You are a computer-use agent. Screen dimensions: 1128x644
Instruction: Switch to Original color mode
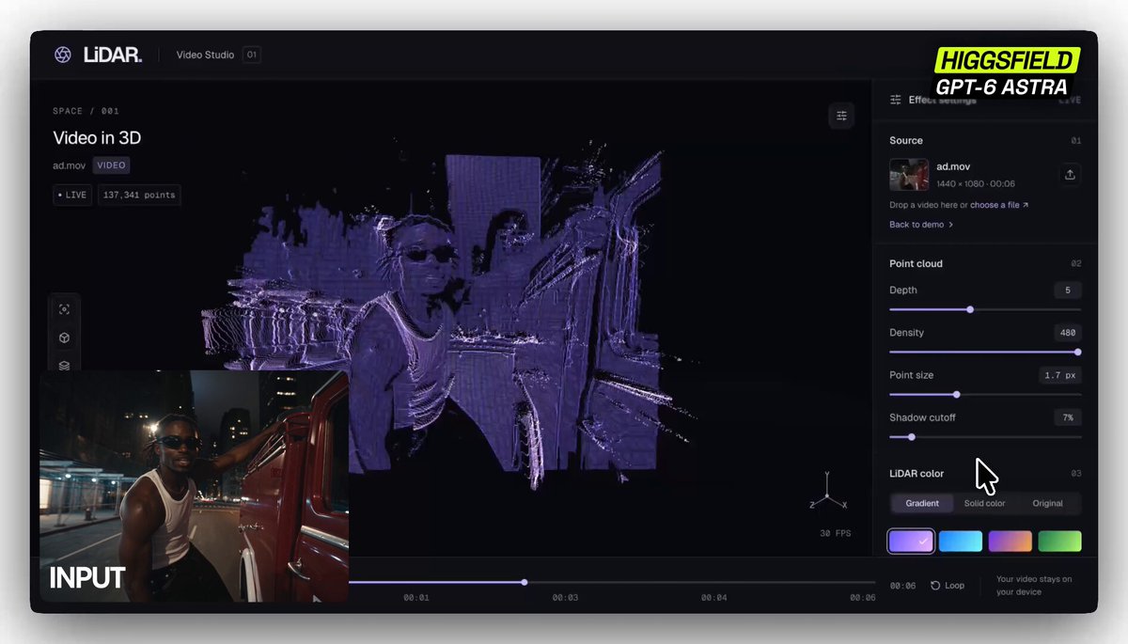point(1047,504)
